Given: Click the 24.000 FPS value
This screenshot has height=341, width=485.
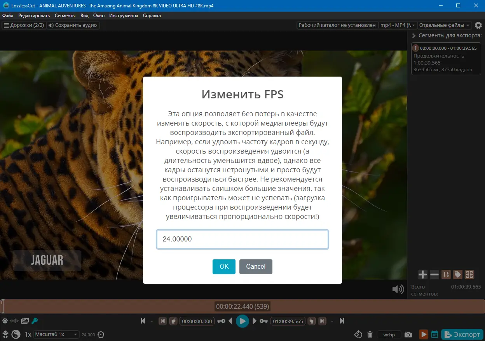Looking at the screenshot, I should (88, 334).
